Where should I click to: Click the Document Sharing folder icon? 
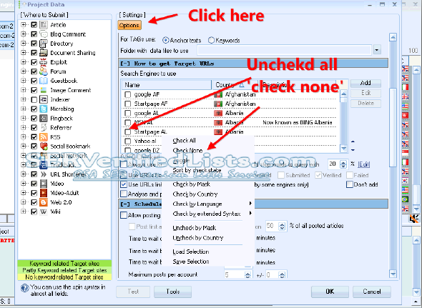[x=44, y=53]
